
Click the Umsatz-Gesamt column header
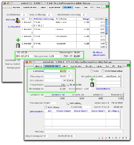pos(64,111)
